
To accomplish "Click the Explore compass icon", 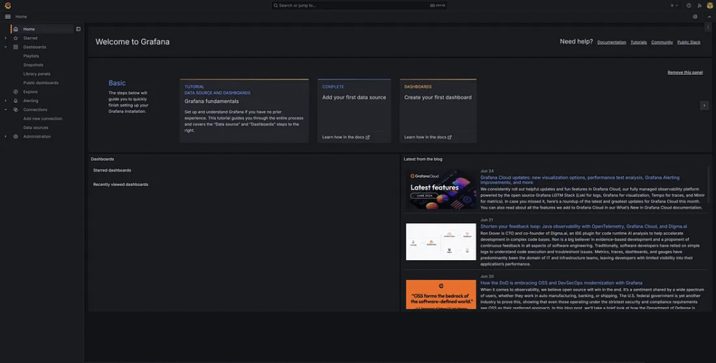I will pyautogui.click(x=15, y=92).
